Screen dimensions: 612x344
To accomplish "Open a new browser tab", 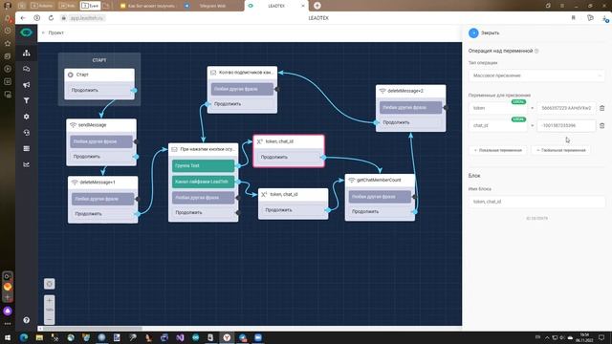I will pyautogui.click(x=317, y=6).
